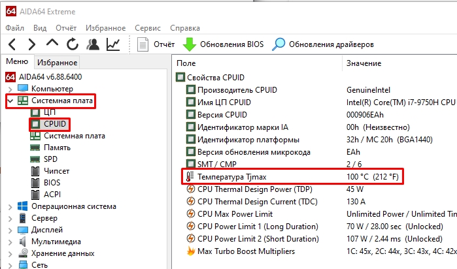
Task: Open the user management person icon
Action: [x=93, y=44]
